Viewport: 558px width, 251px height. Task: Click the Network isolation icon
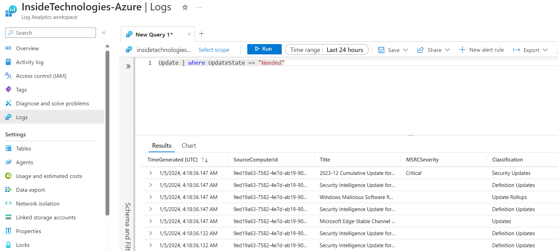pos(8,203)
